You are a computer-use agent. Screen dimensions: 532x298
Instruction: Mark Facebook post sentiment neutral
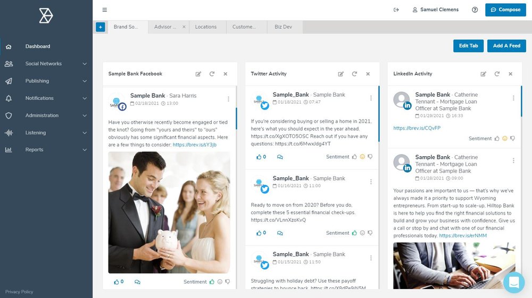tap(220, 282)
